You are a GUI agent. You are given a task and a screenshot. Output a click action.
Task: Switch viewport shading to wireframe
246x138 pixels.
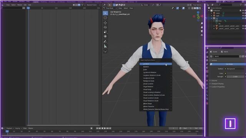192,8
